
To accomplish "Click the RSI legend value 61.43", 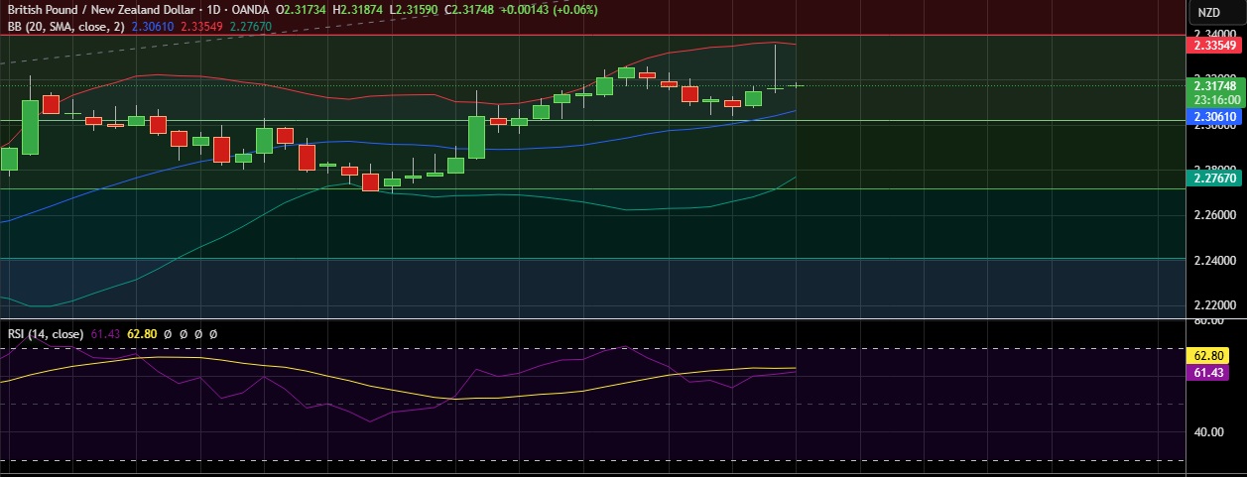I will (105, 334).
